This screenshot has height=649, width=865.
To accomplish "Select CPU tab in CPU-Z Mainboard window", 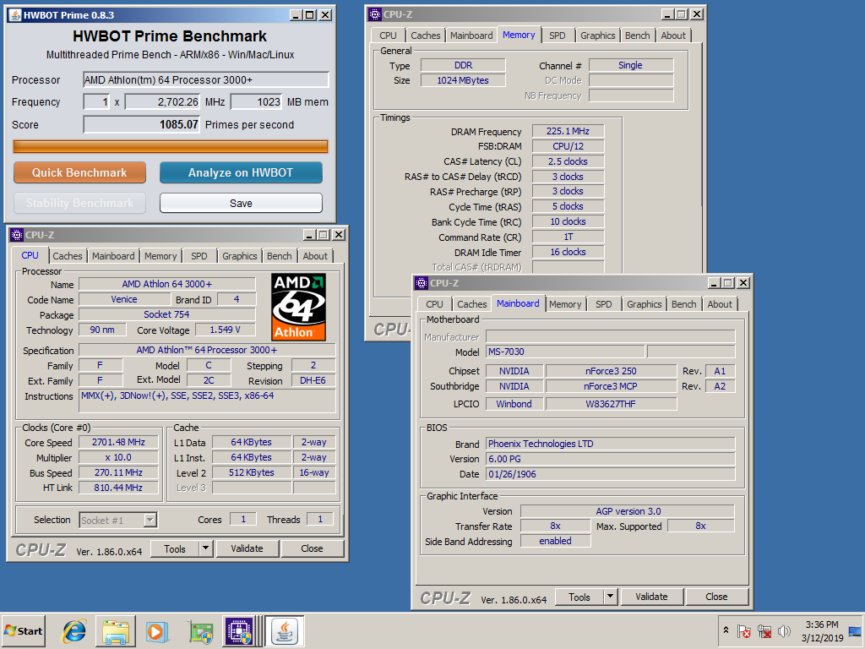I will pyautogui.click(x=434, y=304).
